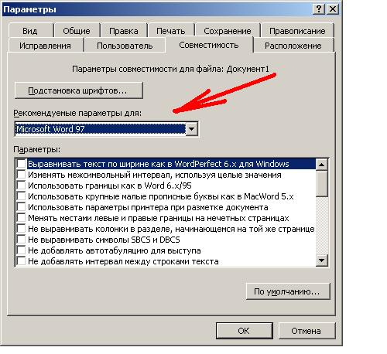Enable Не выравнивать символы SBCS и DBCS
The height and width of the screenshot is (354, 387).
[21, 240]
